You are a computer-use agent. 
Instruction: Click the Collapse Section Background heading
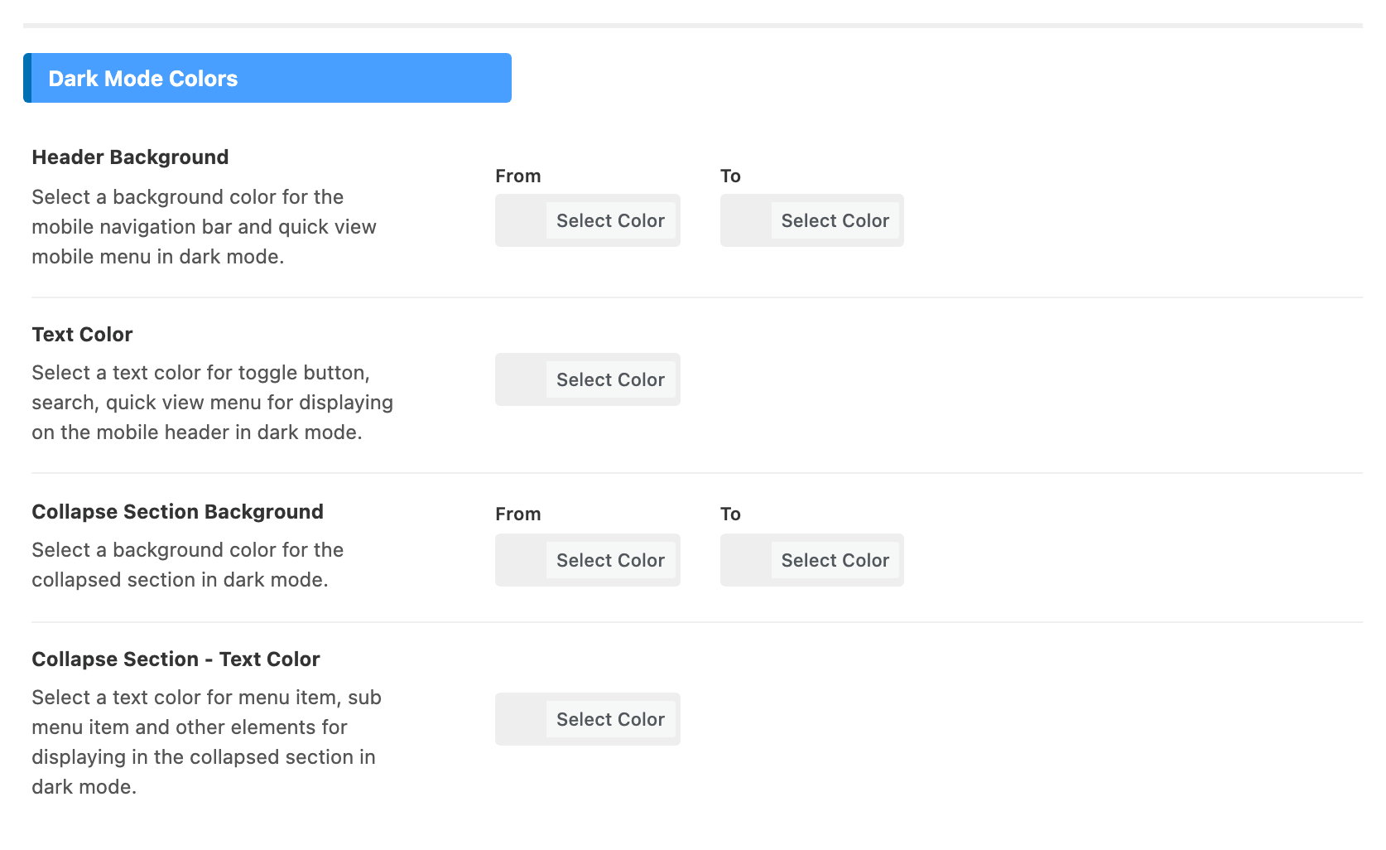[x=177, y=512]
